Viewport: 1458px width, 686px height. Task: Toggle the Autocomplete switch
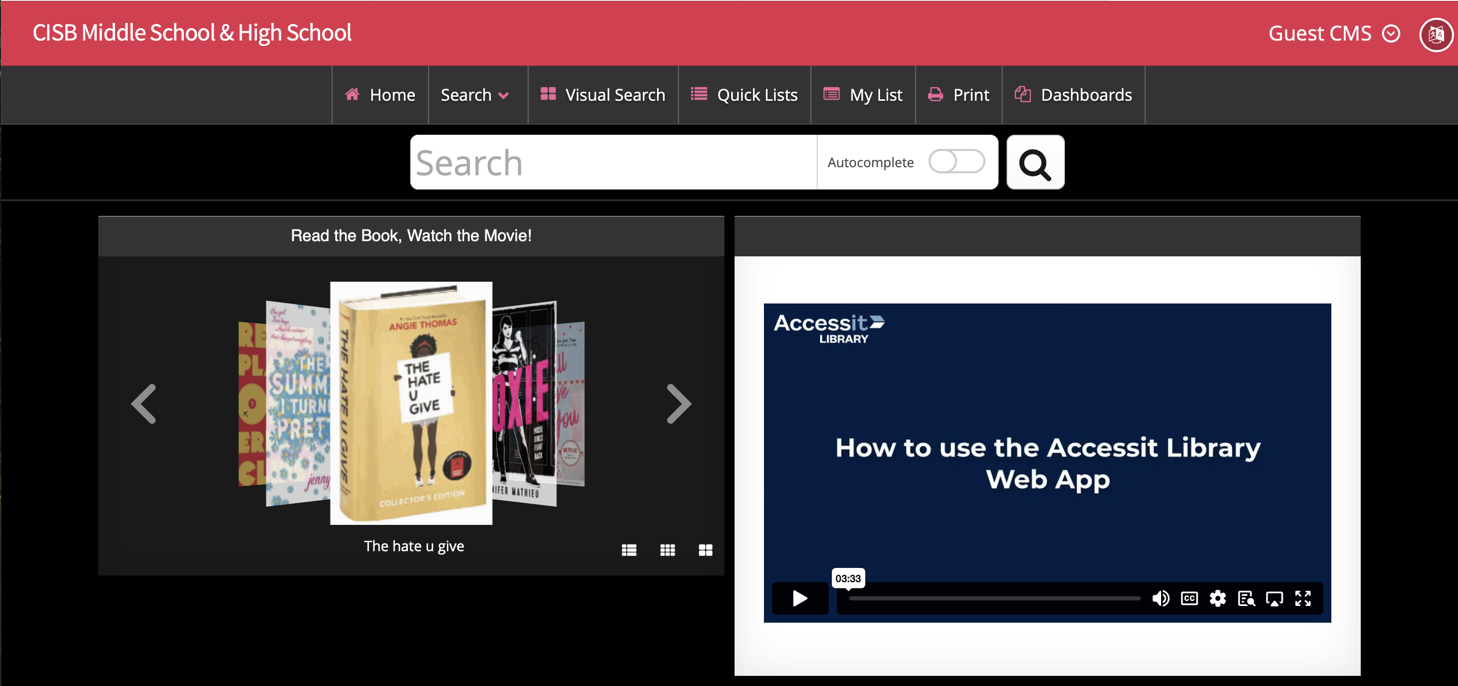click(956, 162)
